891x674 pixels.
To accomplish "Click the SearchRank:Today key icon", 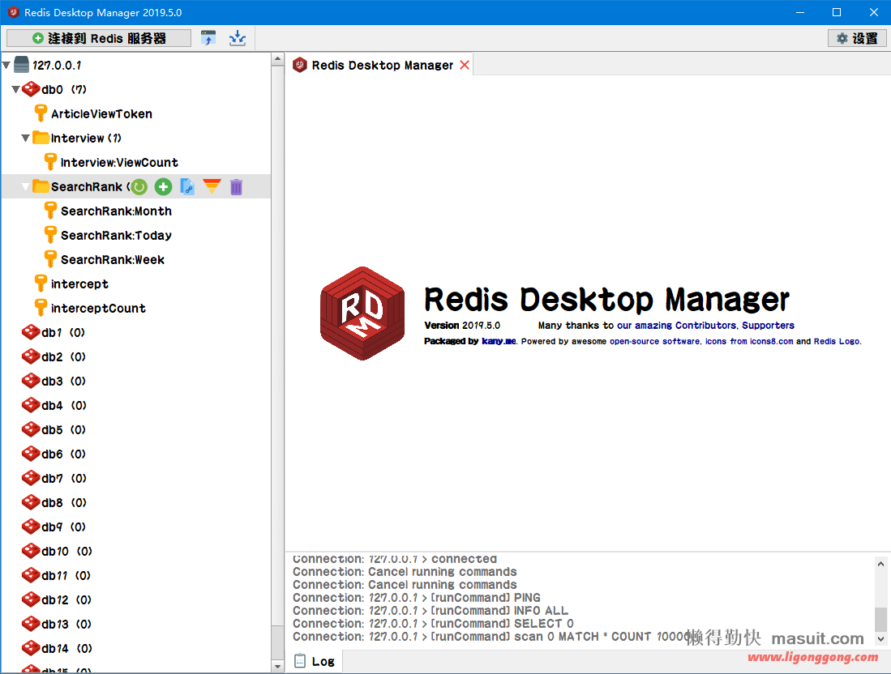I will pos(50,234).
